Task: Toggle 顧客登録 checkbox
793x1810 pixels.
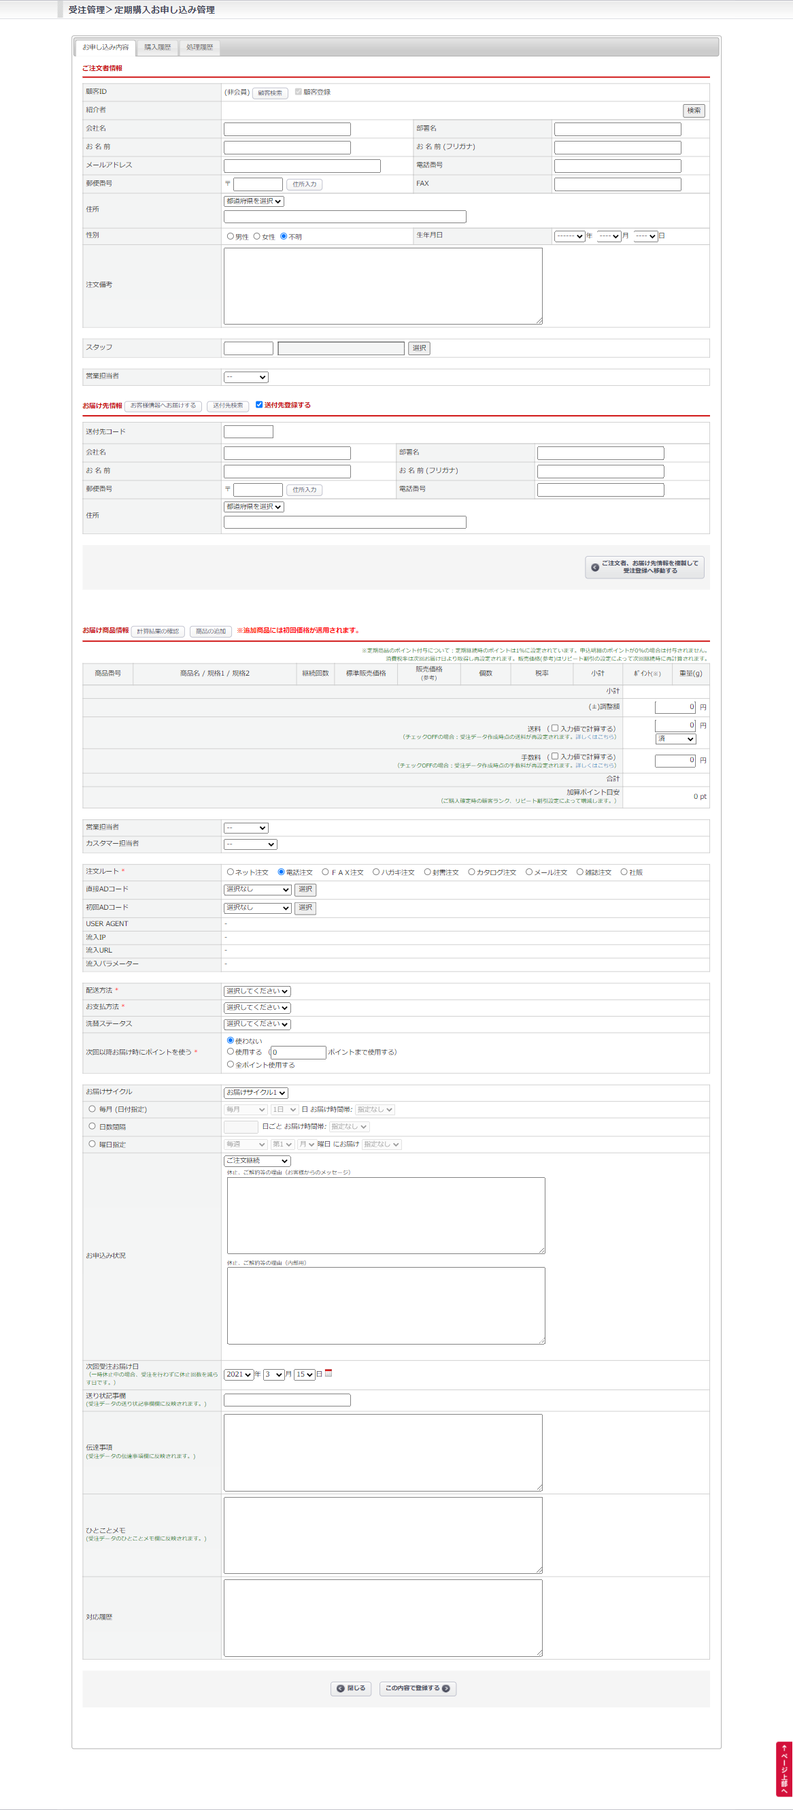Action: coord(299,91)
